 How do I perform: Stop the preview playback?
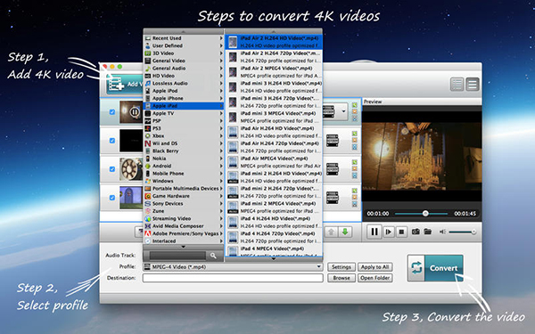click(x=401, y=232)
